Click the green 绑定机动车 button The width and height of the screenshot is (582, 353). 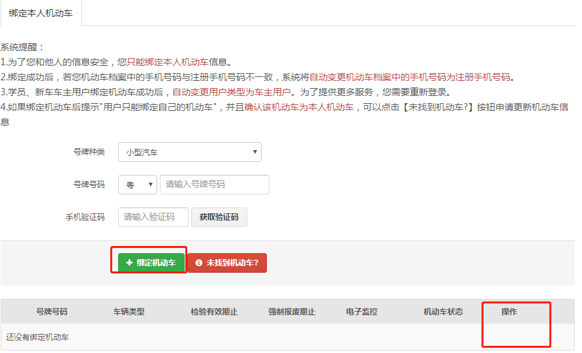[x=151, y=263]
